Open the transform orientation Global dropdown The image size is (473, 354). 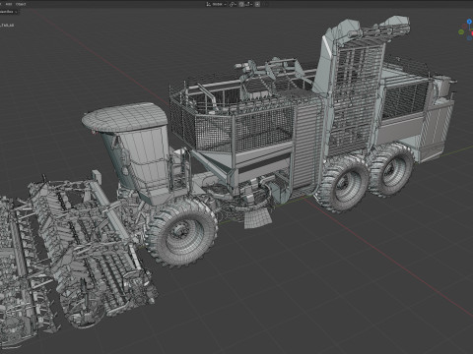216,4
